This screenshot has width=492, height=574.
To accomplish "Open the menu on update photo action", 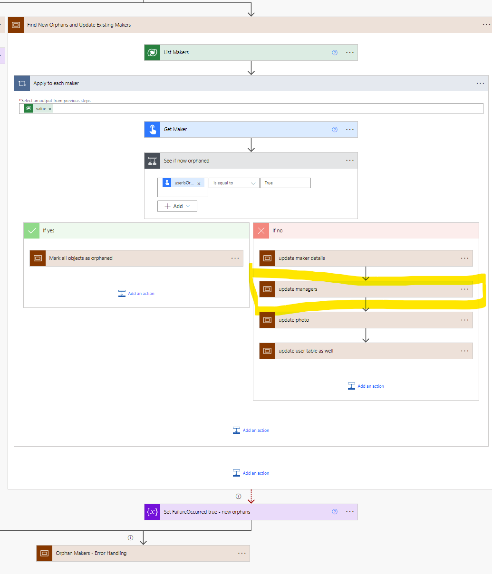I will (x=464, y=320).
